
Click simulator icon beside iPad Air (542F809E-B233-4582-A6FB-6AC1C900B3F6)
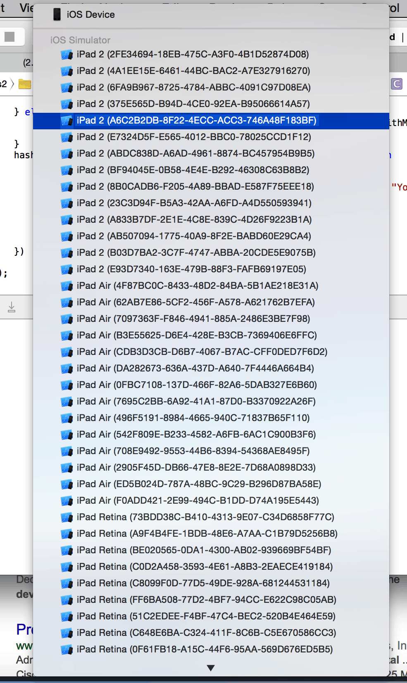click(x=67, y=435)
